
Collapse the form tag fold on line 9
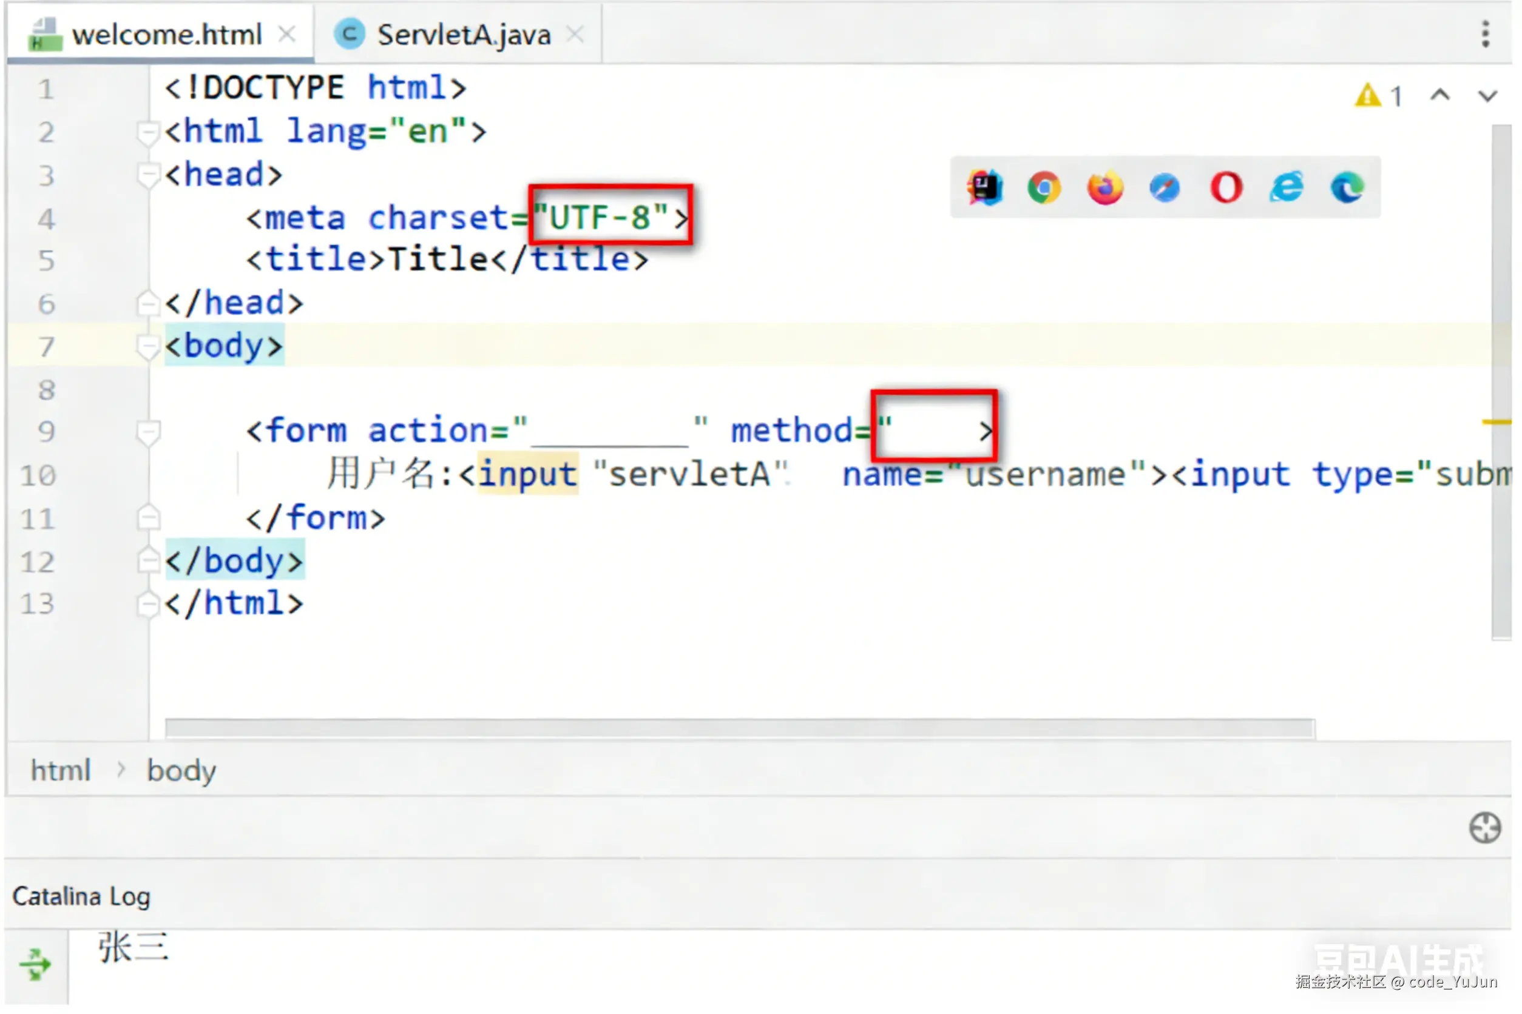point(148,431)
